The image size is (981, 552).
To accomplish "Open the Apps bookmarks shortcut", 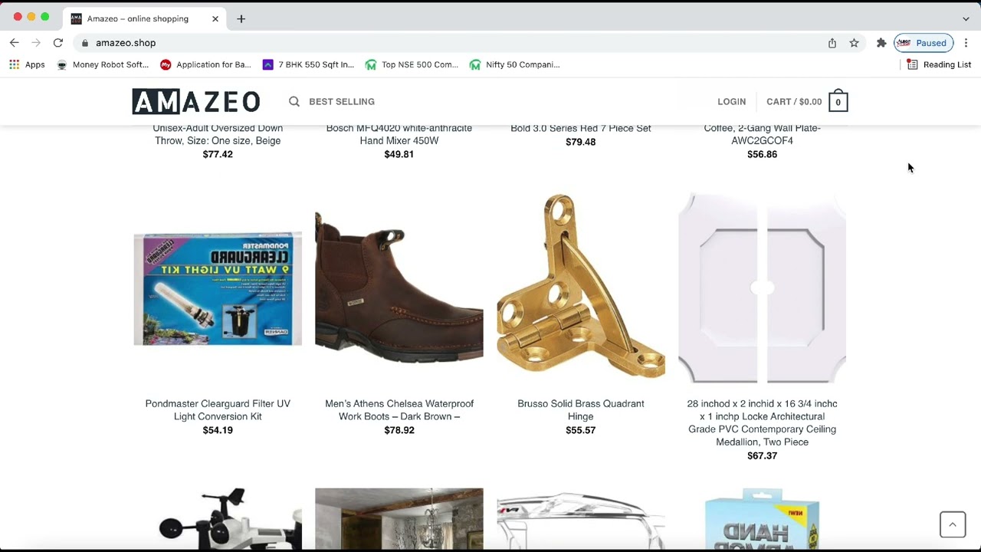I will (x=27, y=64).
